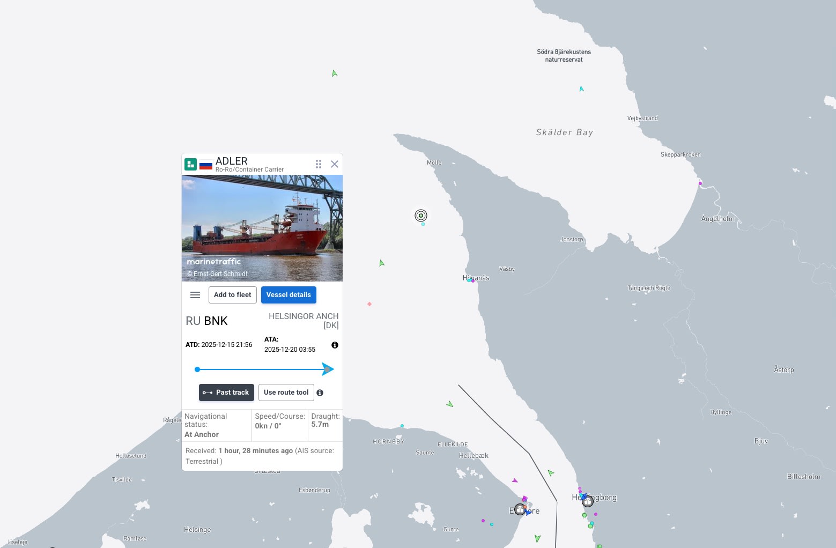The width and height of the screenshot is (836, 548).
Task: Open Vessel details page
Action: coord(288,295)
